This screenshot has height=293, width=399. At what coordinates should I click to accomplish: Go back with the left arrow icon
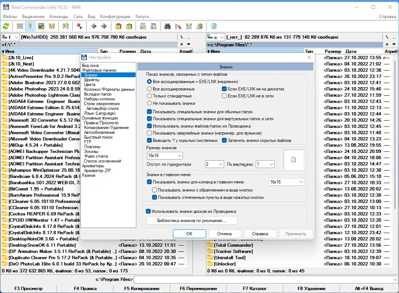pos(94,26)
